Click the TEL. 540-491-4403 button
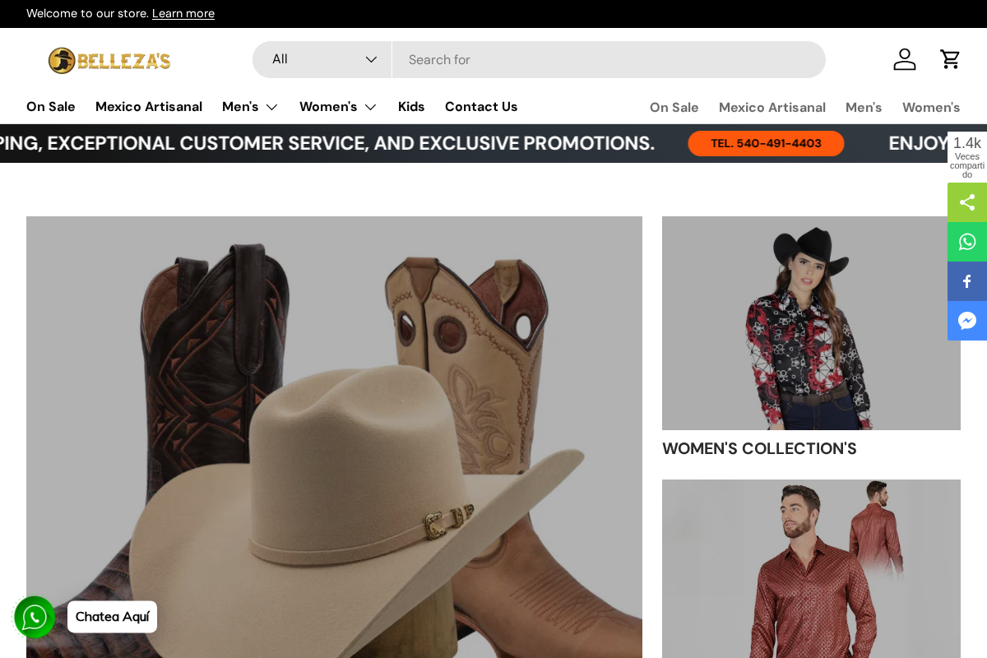The image size is (987, 658). pos(766,143)
